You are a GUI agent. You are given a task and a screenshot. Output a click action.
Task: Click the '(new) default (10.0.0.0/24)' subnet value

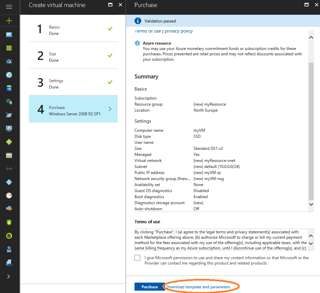coord(216,167)
